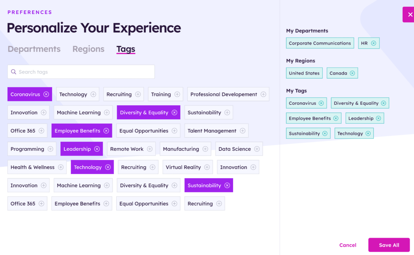Remove the Leadership tag using its x icon
The height and width of the screenshot is (255, 414).
(x=97, y=149)
